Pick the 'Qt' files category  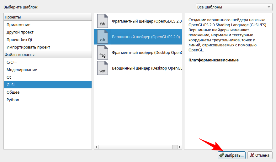[9, 77]
